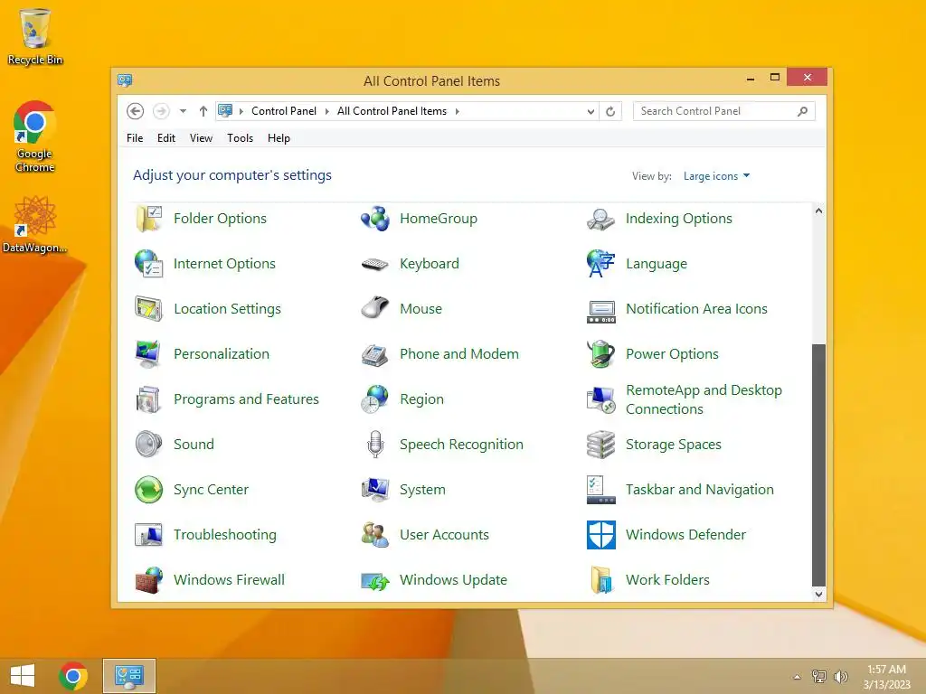Click the Language icon
Image resolution: width=926 pixels, height=694 pixels.
(x=600, y=264)
